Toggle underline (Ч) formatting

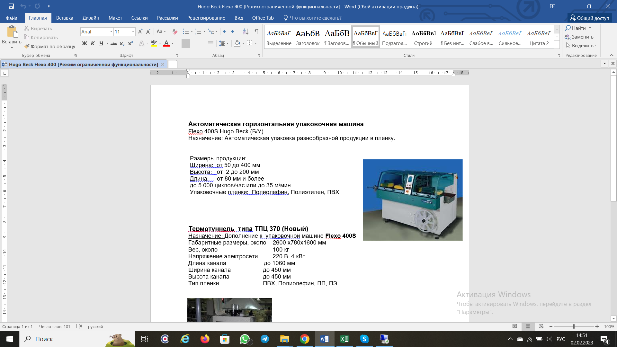(x=101, y=43)
